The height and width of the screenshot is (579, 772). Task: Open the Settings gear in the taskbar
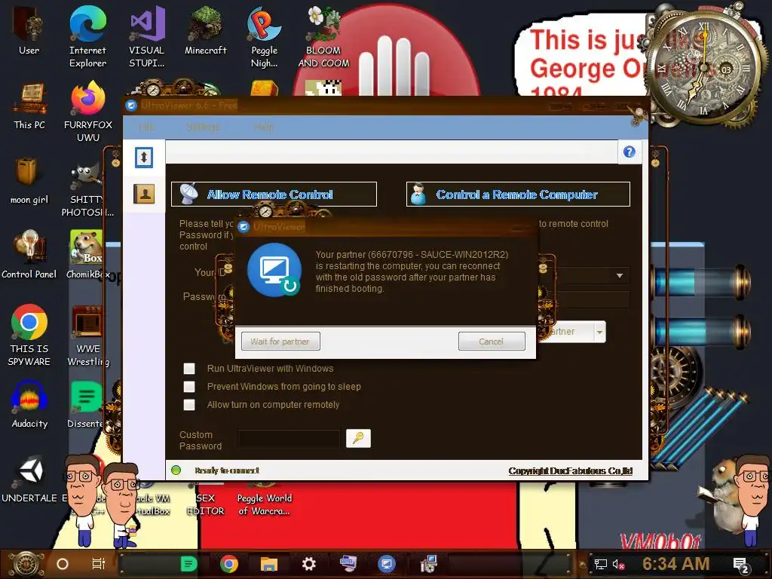tap(308, 564)
